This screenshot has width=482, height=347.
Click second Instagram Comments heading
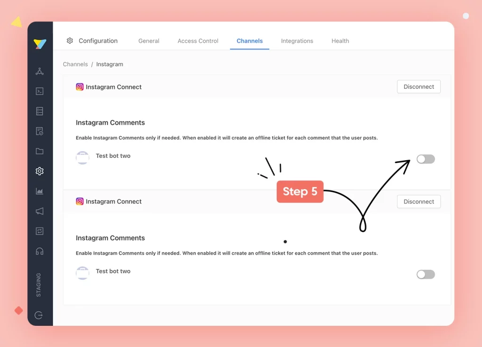click(x=110, y=238)
